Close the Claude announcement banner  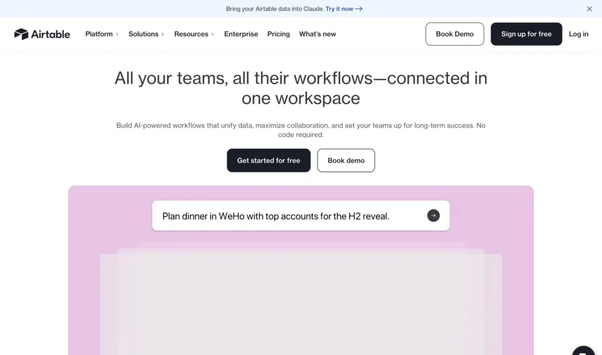coord(589,9)
